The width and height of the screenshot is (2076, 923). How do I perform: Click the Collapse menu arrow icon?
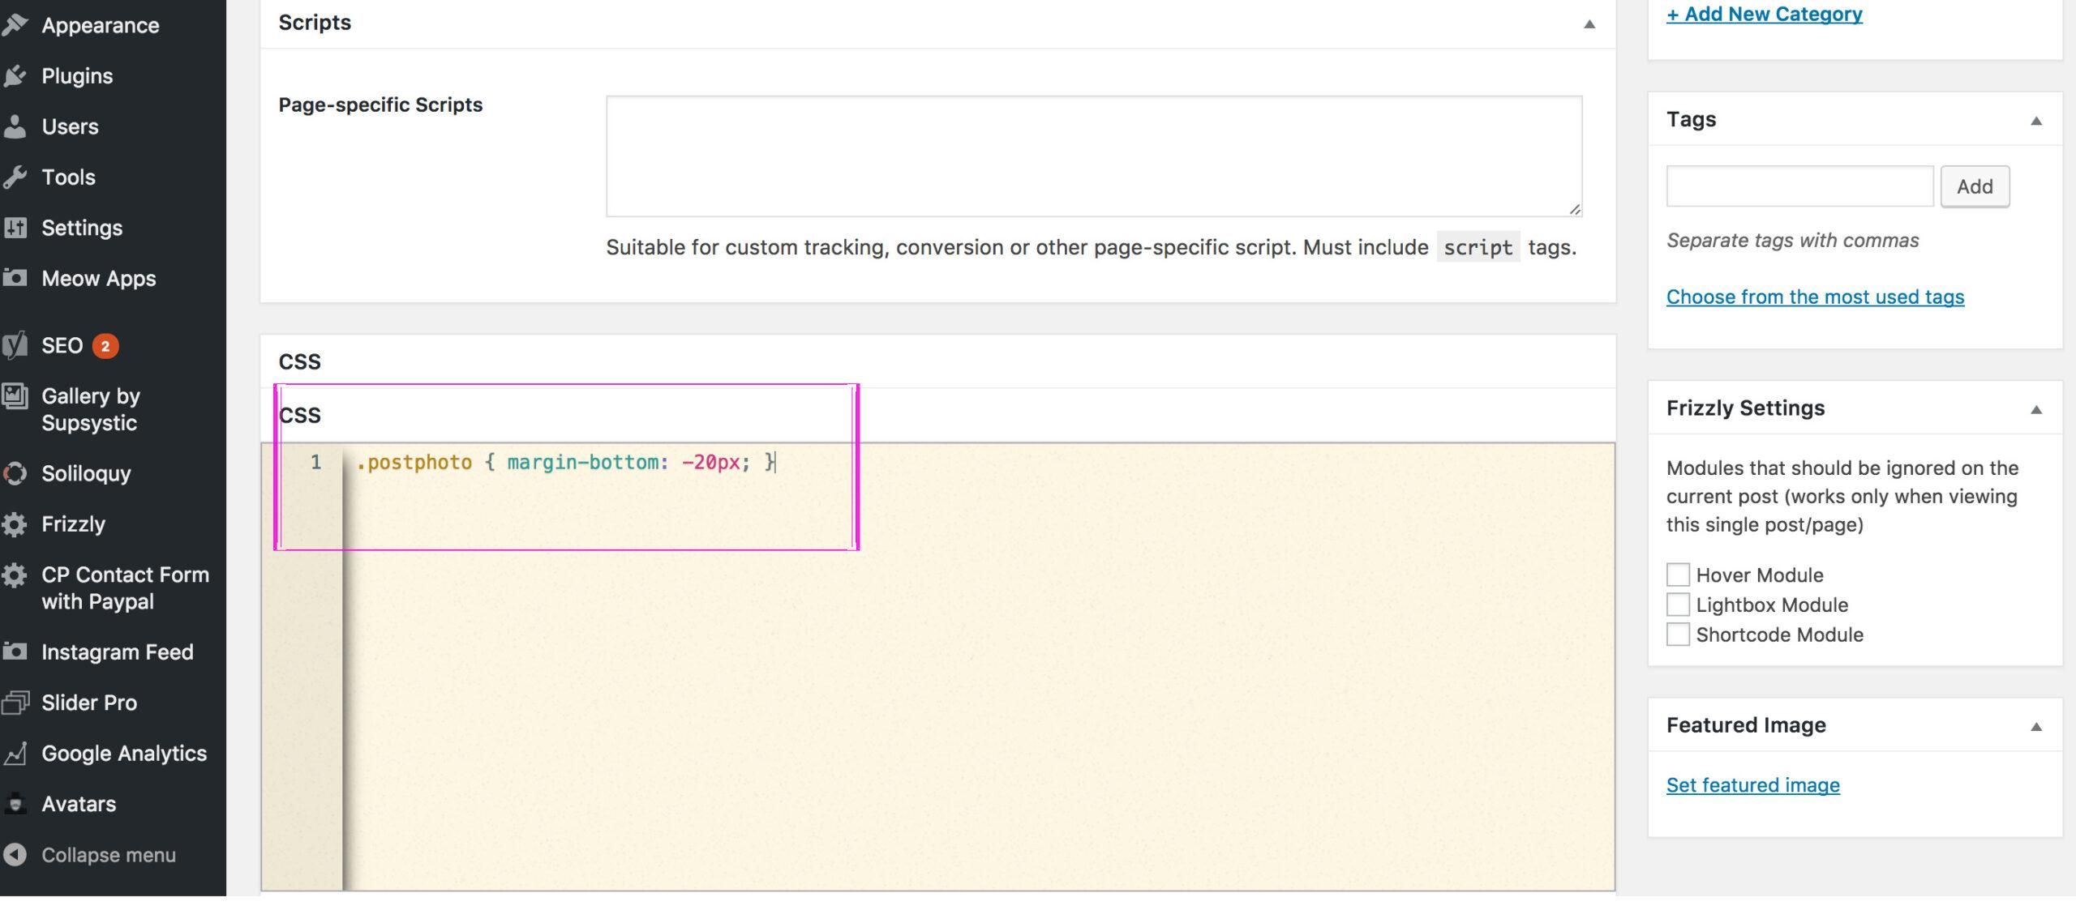[x=15, y=855]
